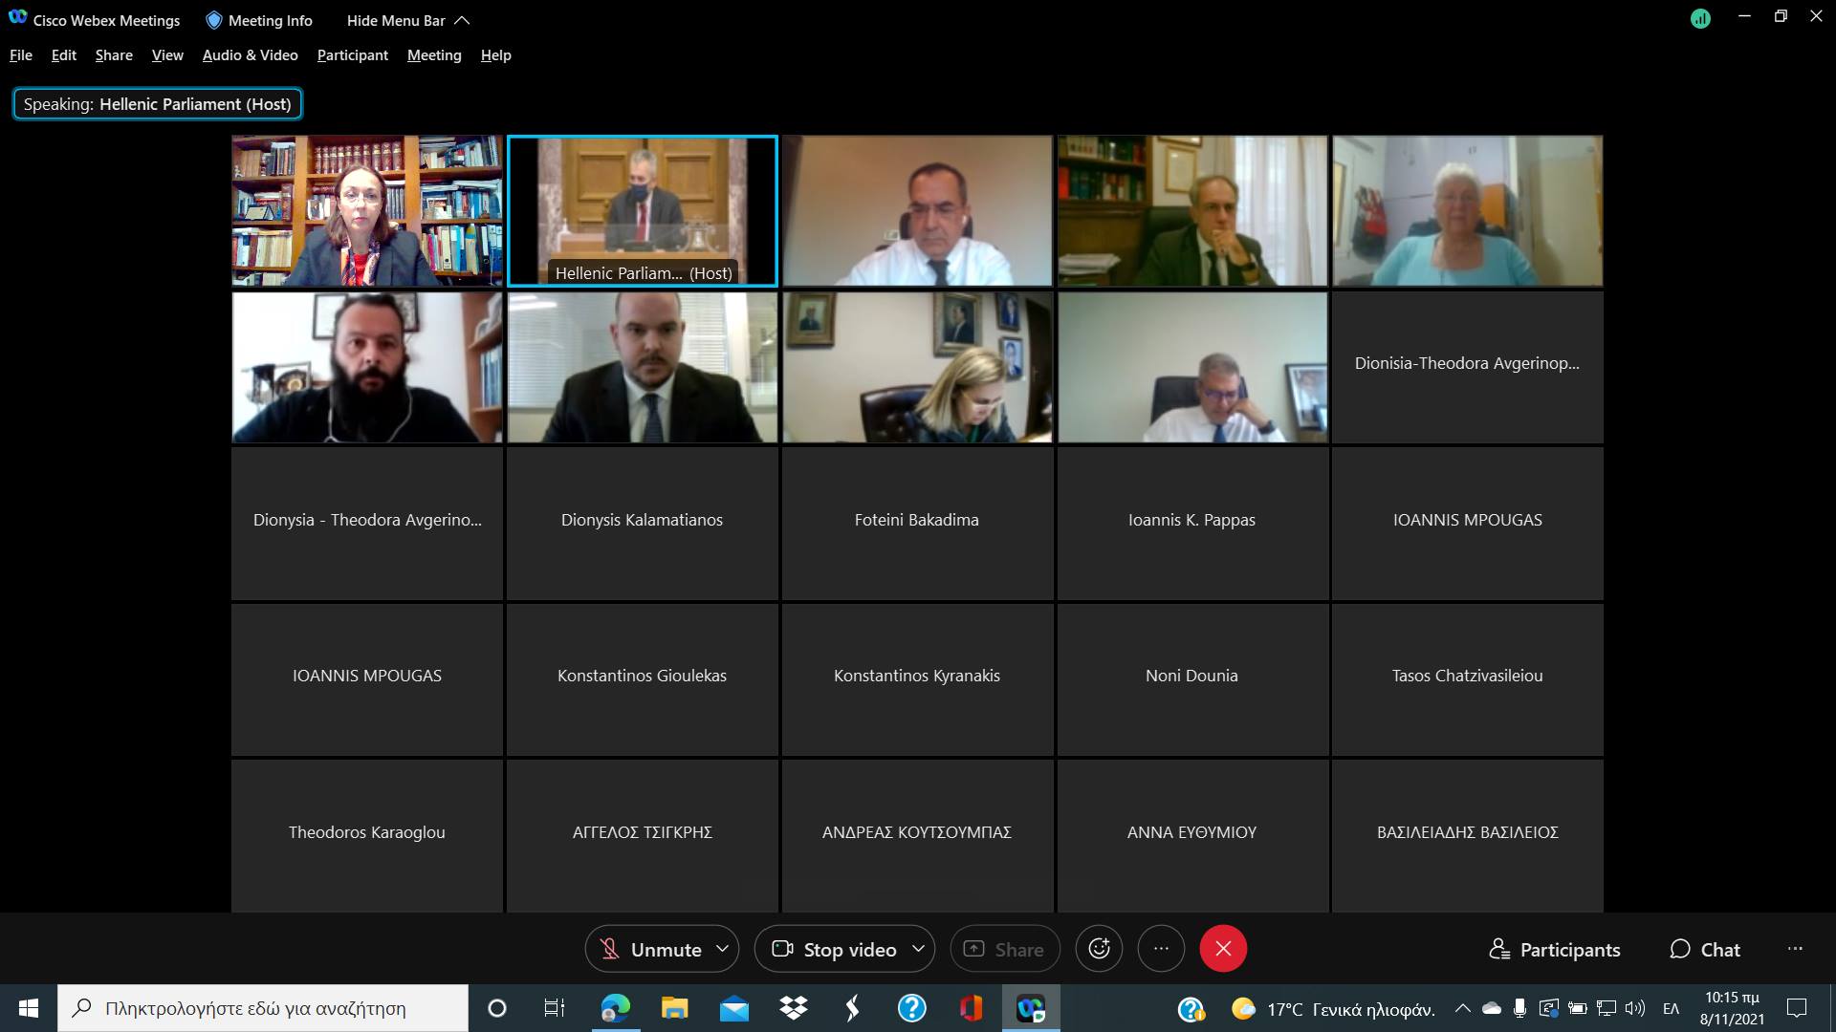Open Webex icon in Windows taskbar
Image resolution: width=1836 pixels, height=1032 pixels.
point(1030,1008)
